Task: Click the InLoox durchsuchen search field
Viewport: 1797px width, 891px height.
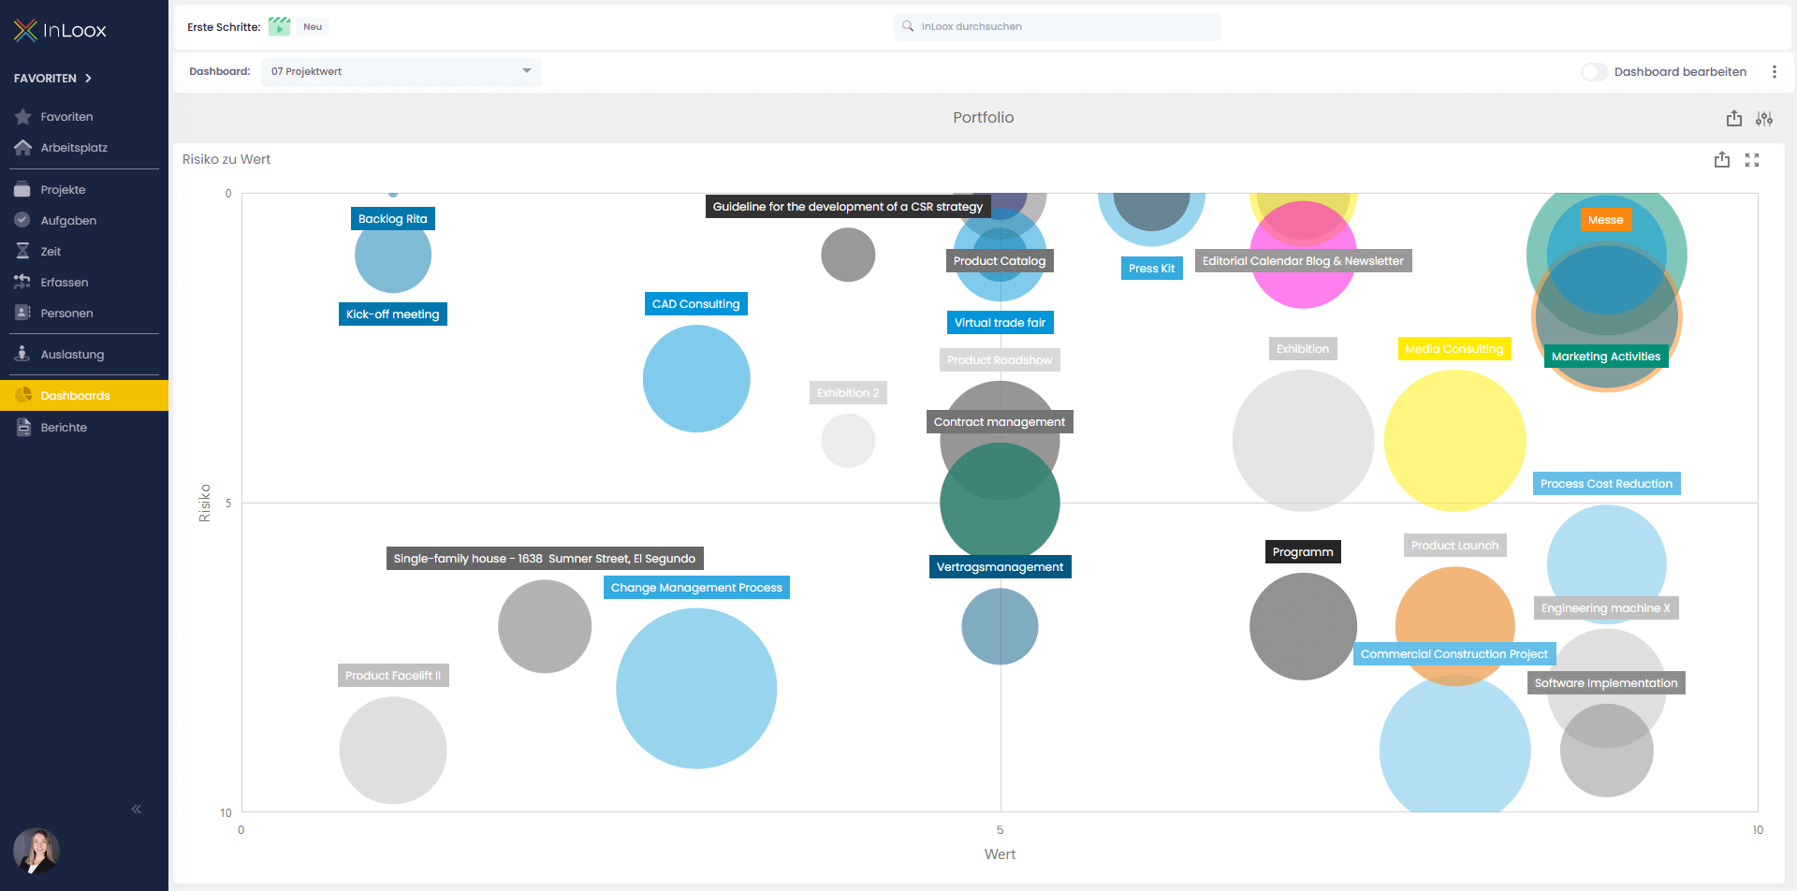Action: click(x=1058, y=27)
